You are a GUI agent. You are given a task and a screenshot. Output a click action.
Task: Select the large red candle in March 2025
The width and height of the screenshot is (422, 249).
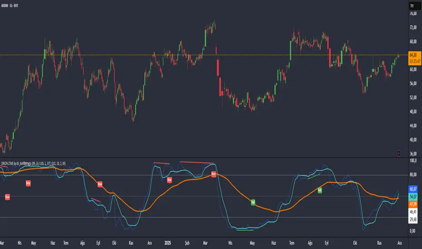pos(218,68)
